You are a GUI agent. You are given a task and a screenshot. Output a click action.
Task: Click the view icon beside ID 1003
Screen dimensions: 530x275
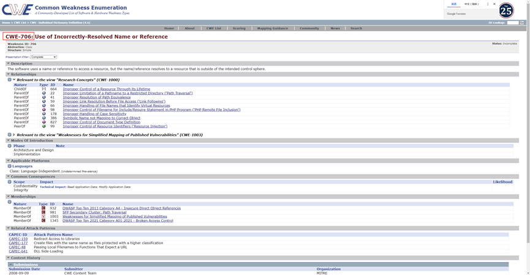click(44, 216)
